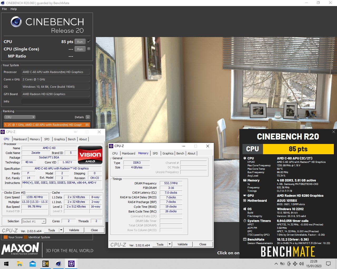This screenshot has width=337, height=269.
Task: Open the Help menu in Cinebench
Action: (14, 9)
